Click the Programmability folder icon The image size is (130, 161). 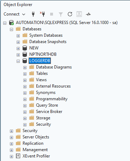point(31,99)
